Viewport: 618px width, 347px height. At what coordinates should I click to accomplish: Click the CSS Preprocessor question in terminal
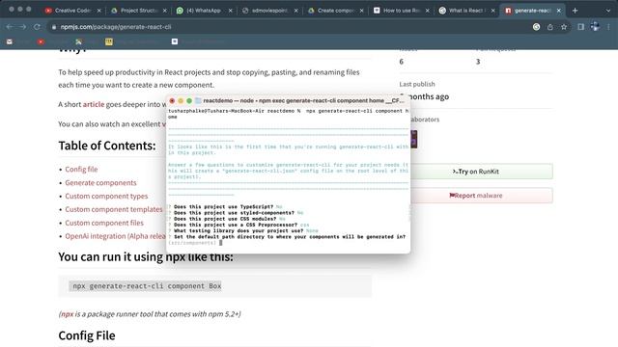[x=239, y=225]
